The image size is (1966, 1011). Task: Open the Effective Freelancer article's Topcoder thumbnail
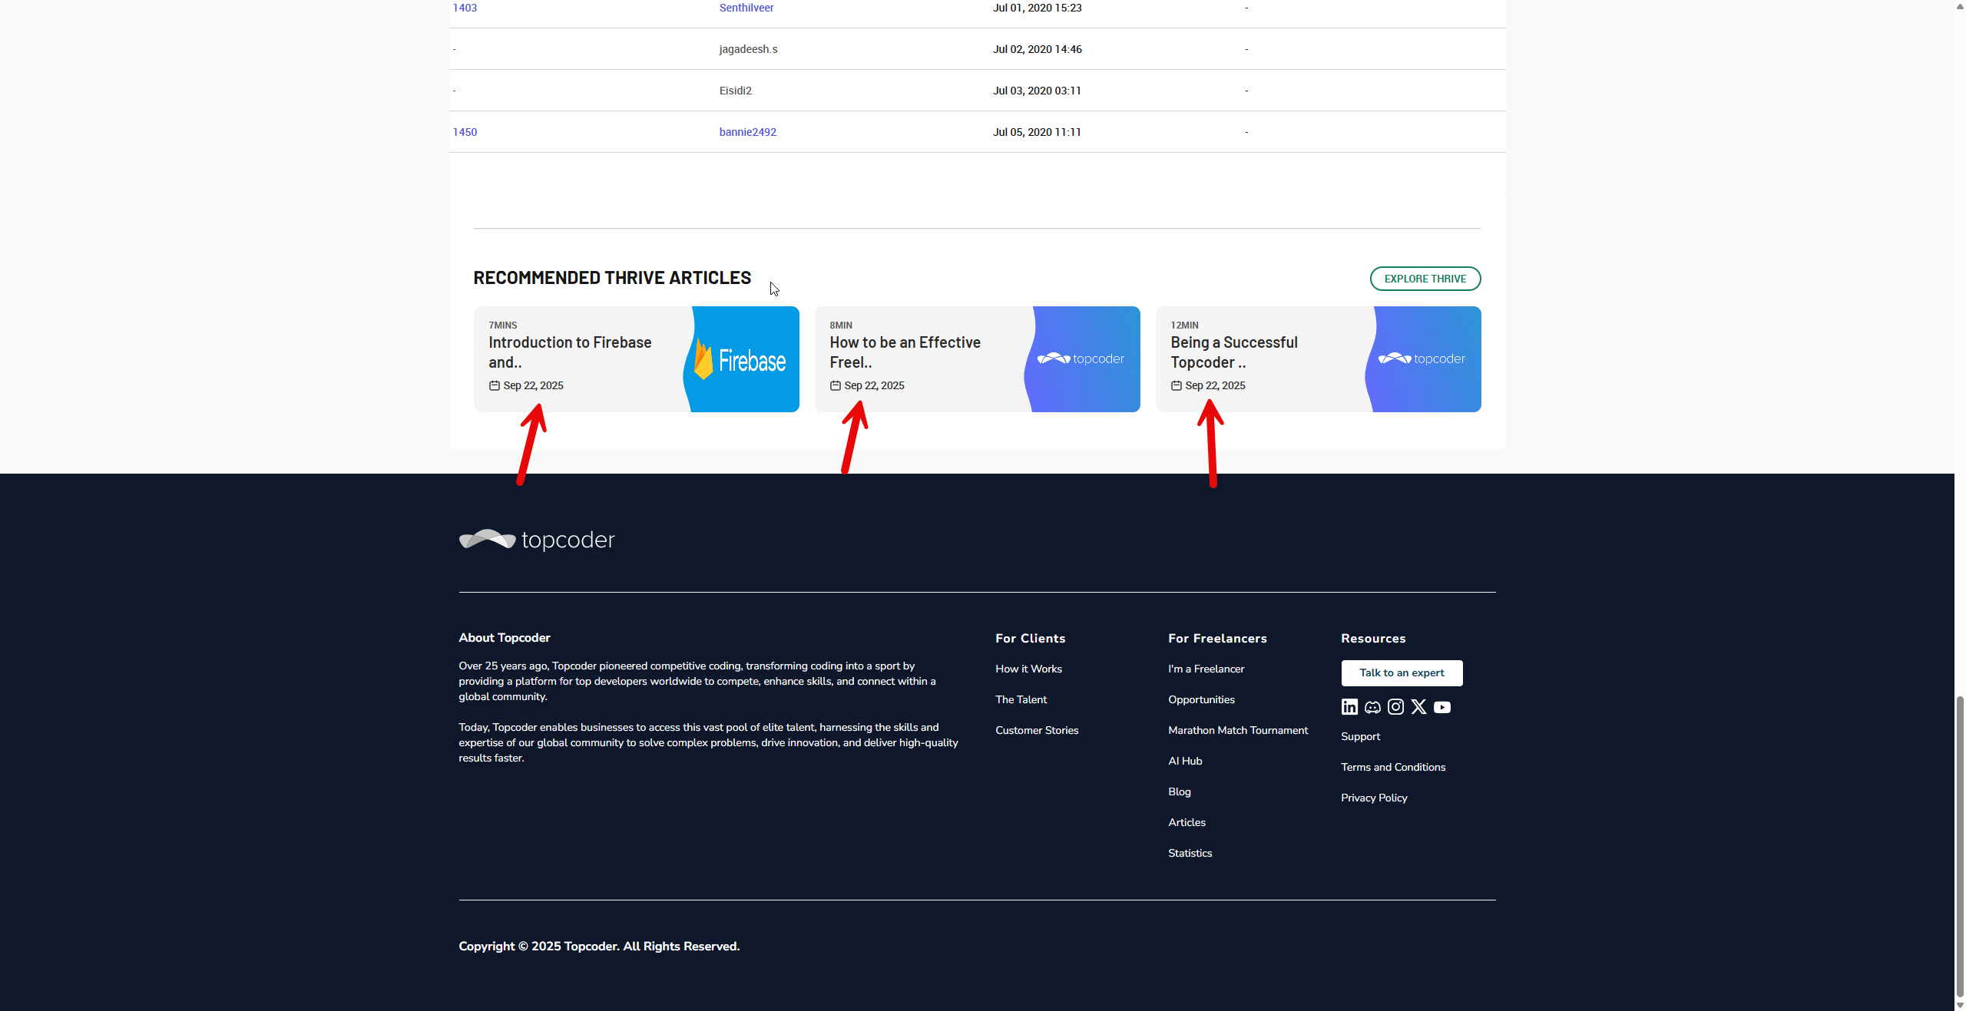1082,359
